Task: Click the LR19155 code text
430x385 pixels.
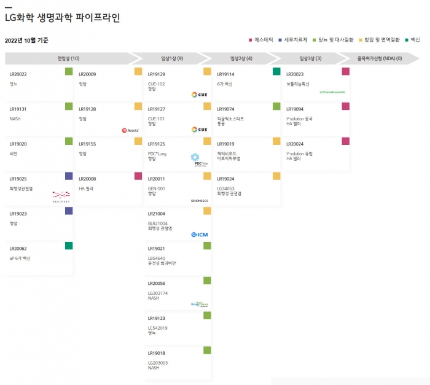Action: tap(87, 144)
